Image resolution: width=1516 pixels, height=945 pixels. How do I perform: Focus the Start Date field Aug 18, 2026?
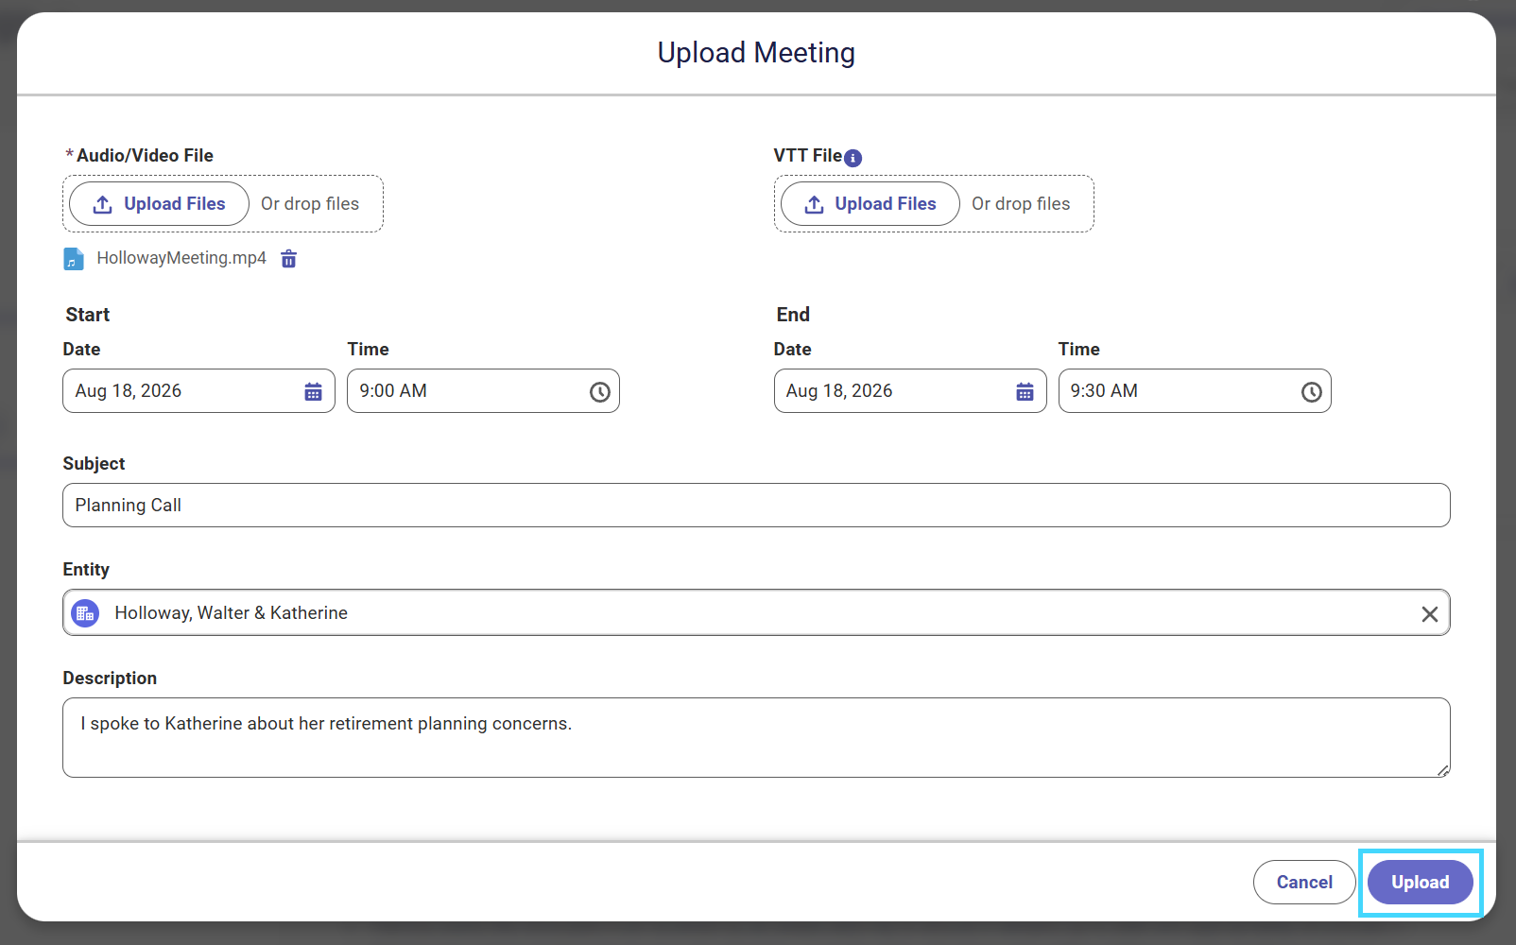pos(198,391)
